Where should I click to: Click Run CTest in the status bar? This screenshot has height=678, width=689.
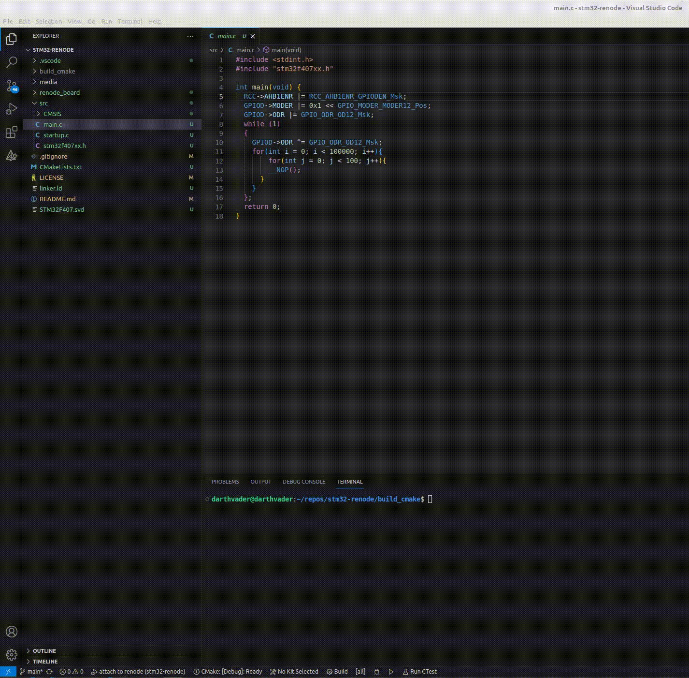(x=420, y=672)
